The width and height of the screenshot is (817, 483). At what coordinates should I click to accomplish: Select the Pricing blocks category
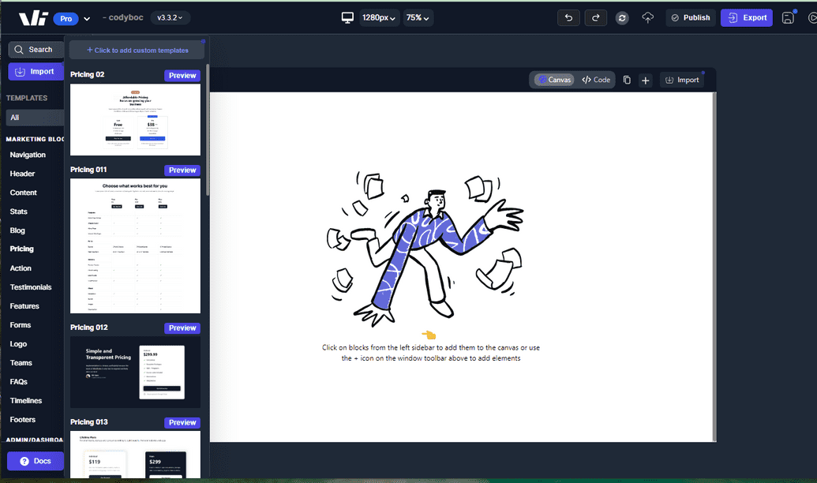22,249
